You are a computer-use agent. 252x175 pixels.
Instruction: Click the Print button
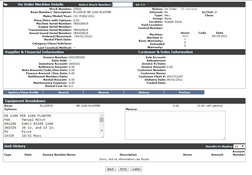click(123, 169)
